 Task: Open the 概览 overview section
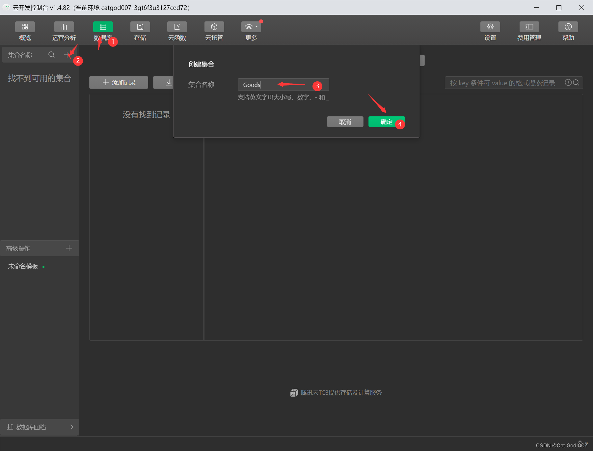25,31
